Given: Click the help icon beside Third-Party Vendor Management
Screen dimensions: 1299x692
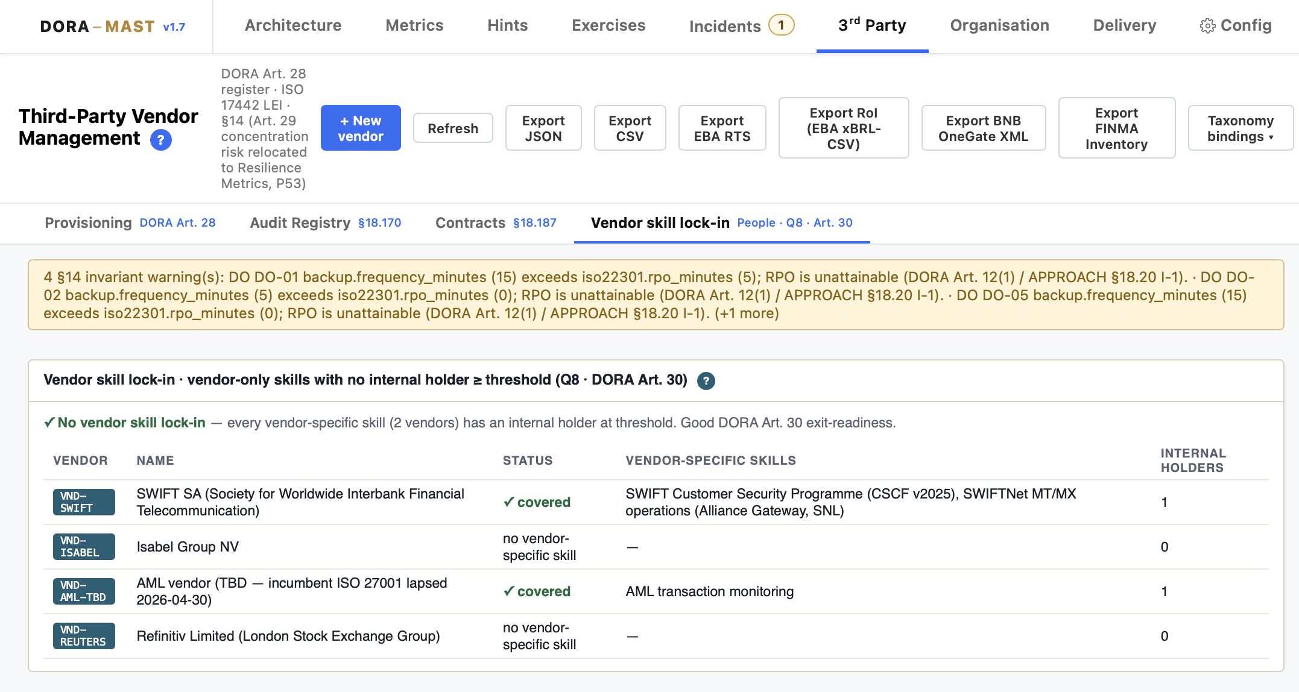Looking at the screenshot, I should click(x=161, y=140).
